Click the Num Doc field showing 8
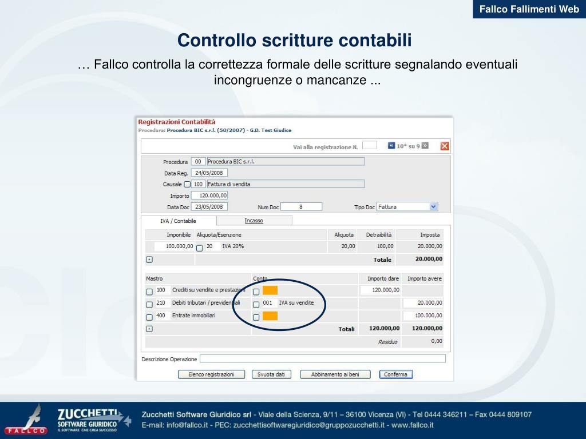 [x=301, y=206]
